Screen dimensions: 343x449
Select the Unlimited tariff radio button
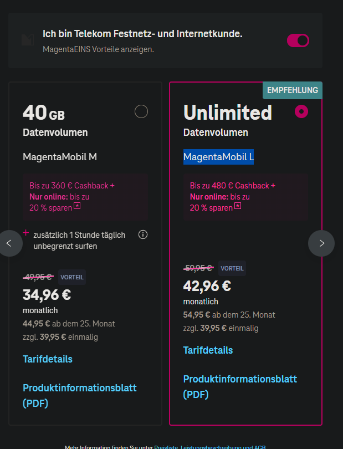[301, 111]
